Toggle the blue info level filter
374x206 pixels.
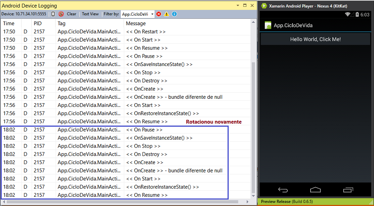click(x=174, y=14)
